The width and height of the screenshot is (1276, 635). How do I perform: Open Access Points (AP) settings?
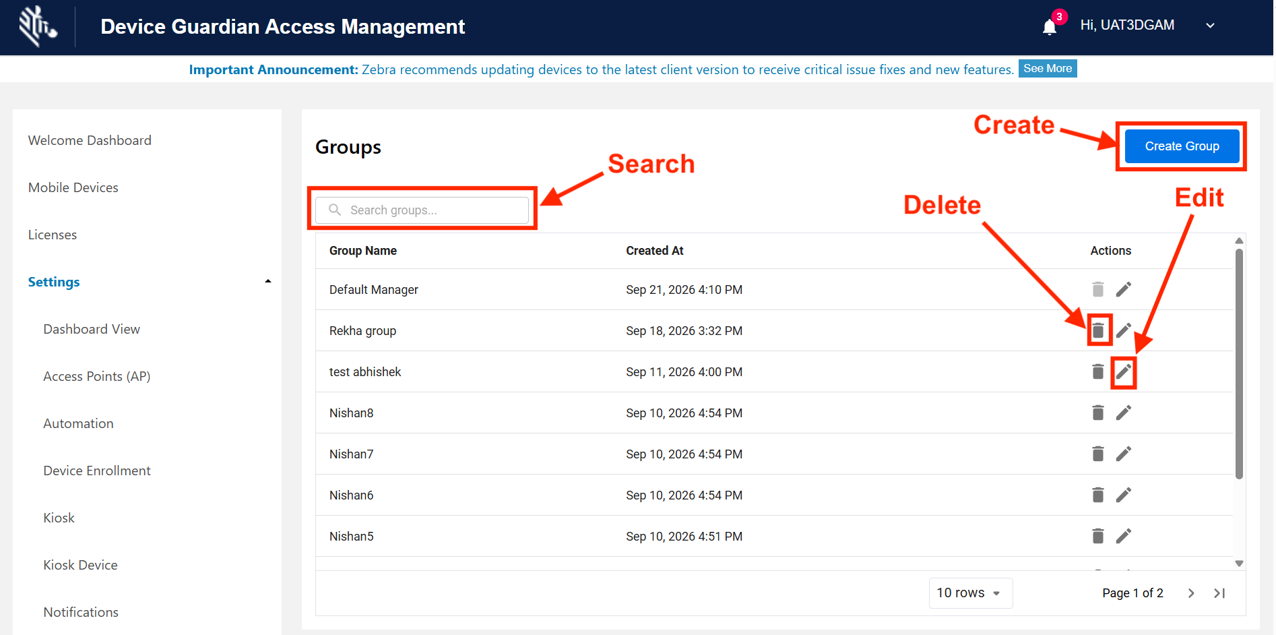[x=96, y=376]
